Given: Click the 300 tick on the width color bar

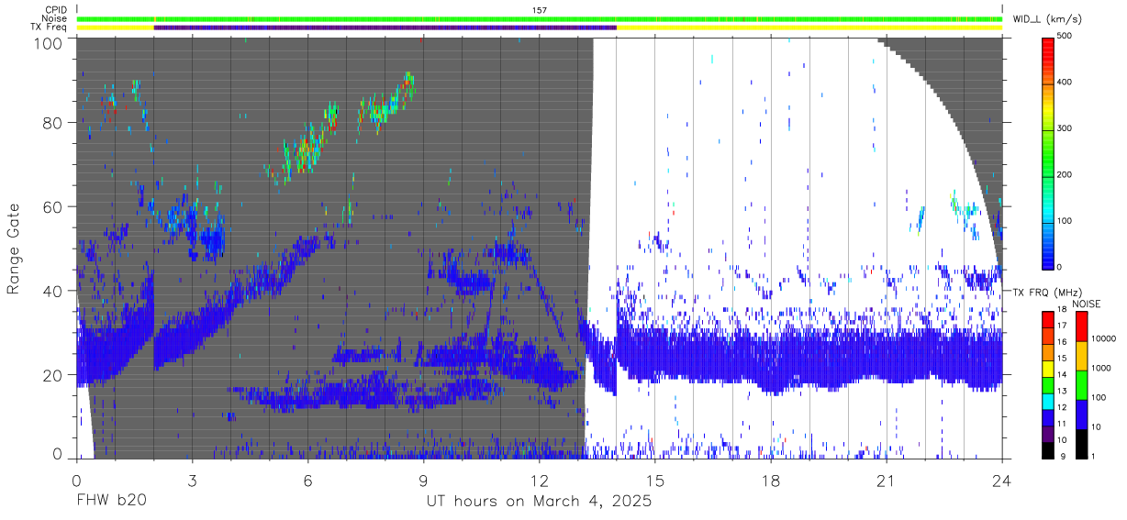Looking at the screenshot, I should point(1065,128).
